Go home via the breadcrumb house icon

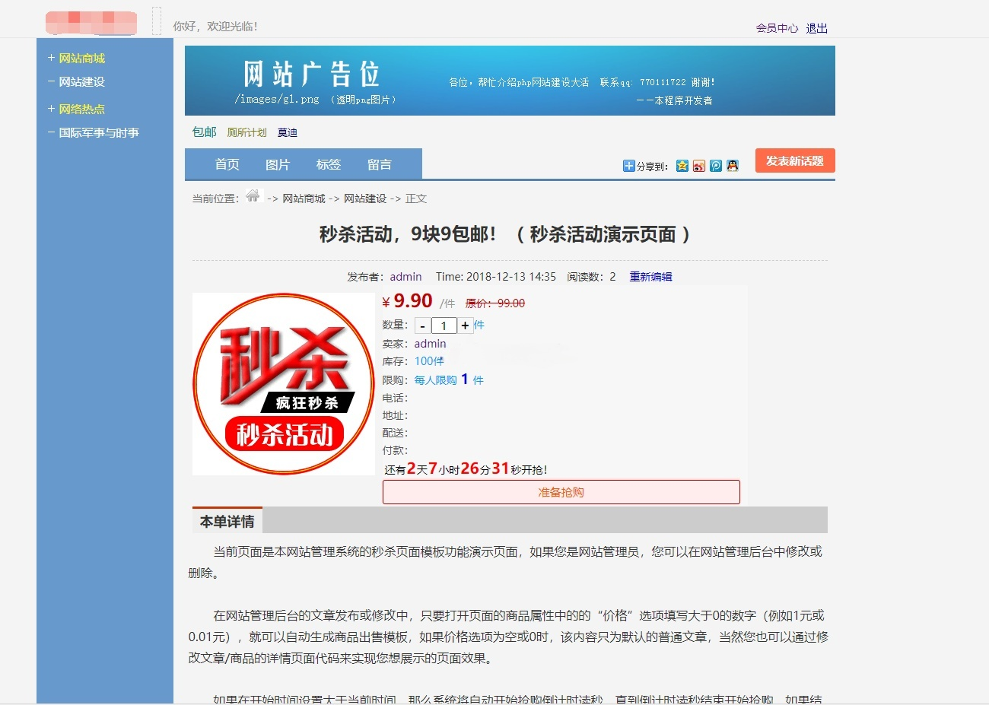pyautogui.click(x=253, y=196)
